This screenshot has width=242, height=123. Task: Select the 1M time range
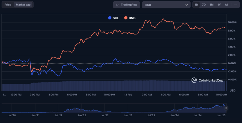click(211, 5)
